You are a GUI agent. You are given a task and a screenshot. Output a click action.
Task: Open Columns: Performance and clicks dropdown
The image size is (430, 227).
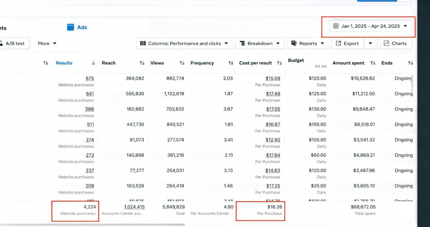(x=184, y=43)
